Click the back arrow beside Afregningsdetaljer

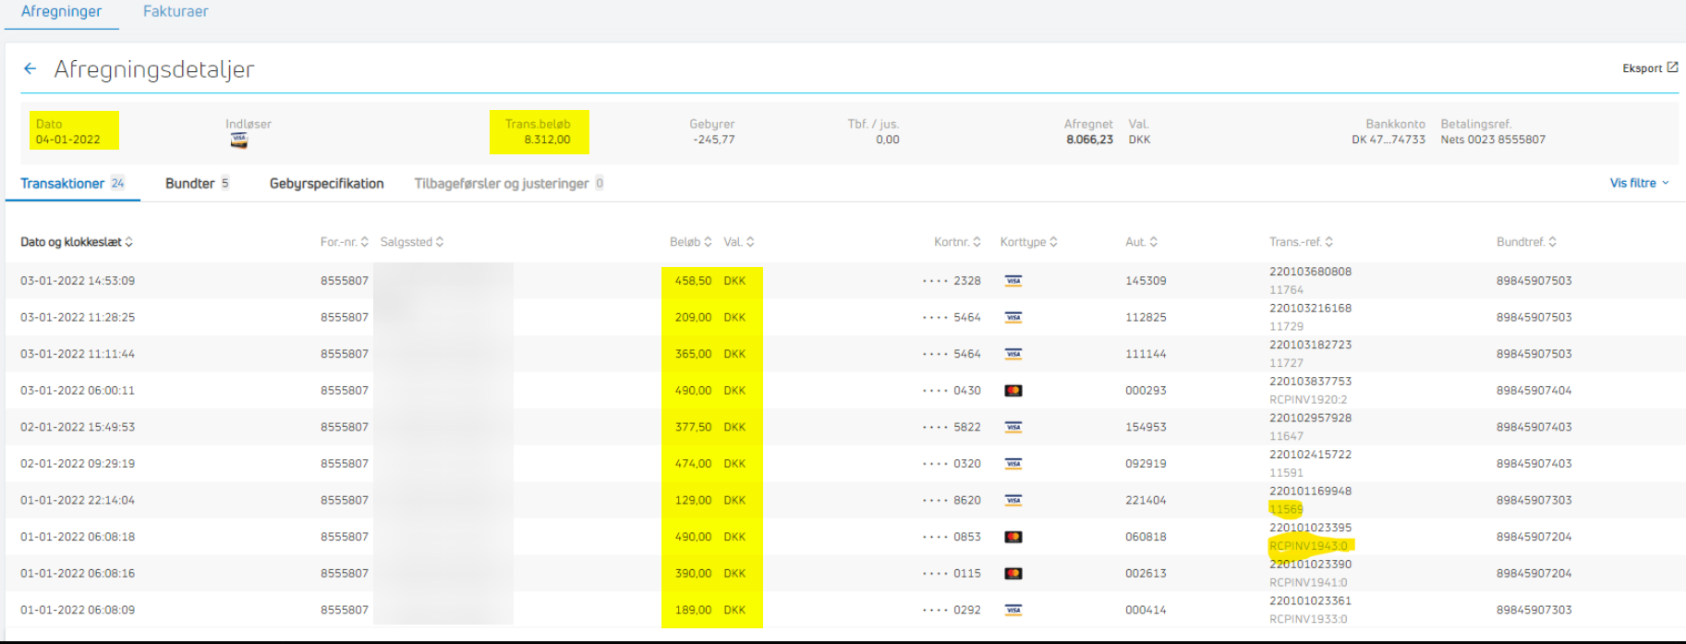(30, 69)
